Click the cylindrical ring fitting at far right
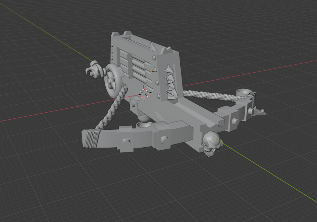The width and height of the screenshot is (317, 222). click(243, 93)
